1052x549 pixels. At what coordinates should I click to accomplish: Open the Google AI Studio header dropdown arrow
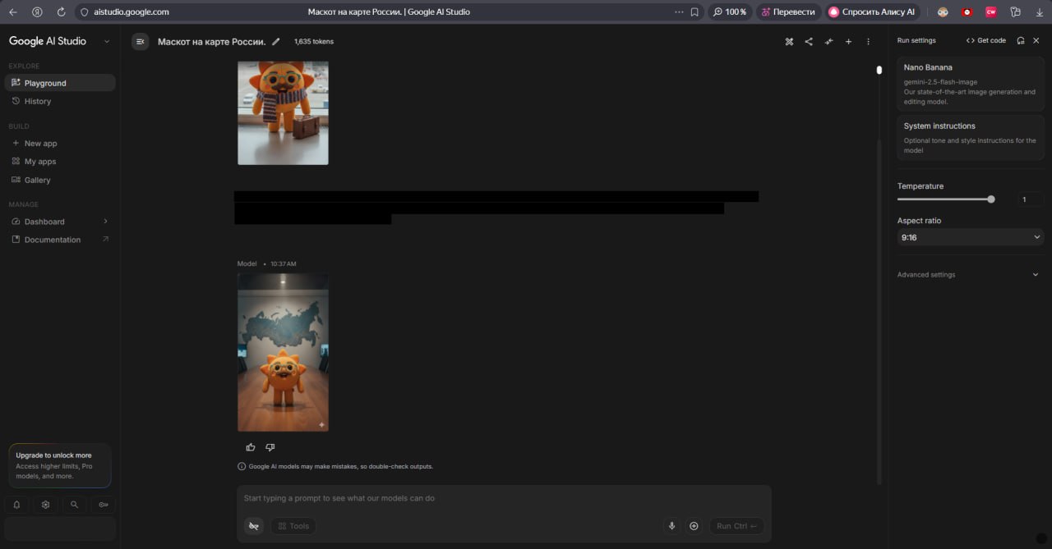[x=107, y=41]
